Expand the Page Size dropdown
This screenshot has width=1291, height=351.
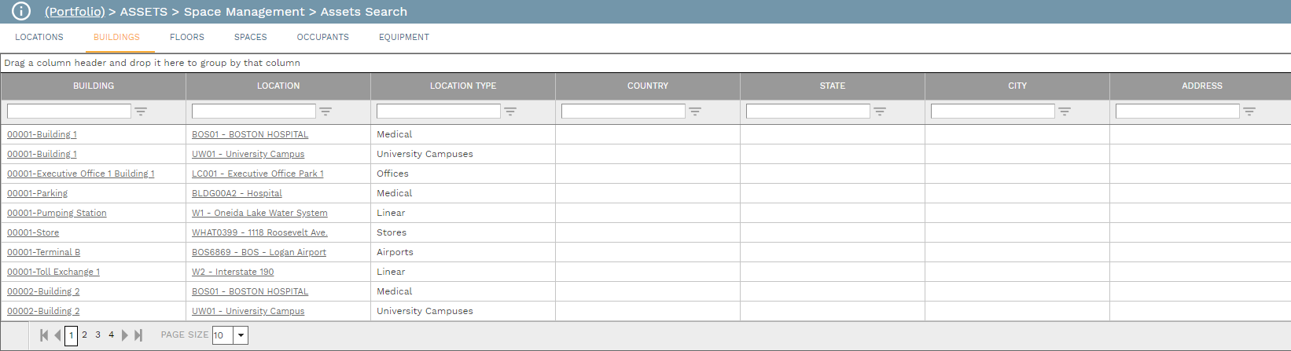tap(241, 335)
